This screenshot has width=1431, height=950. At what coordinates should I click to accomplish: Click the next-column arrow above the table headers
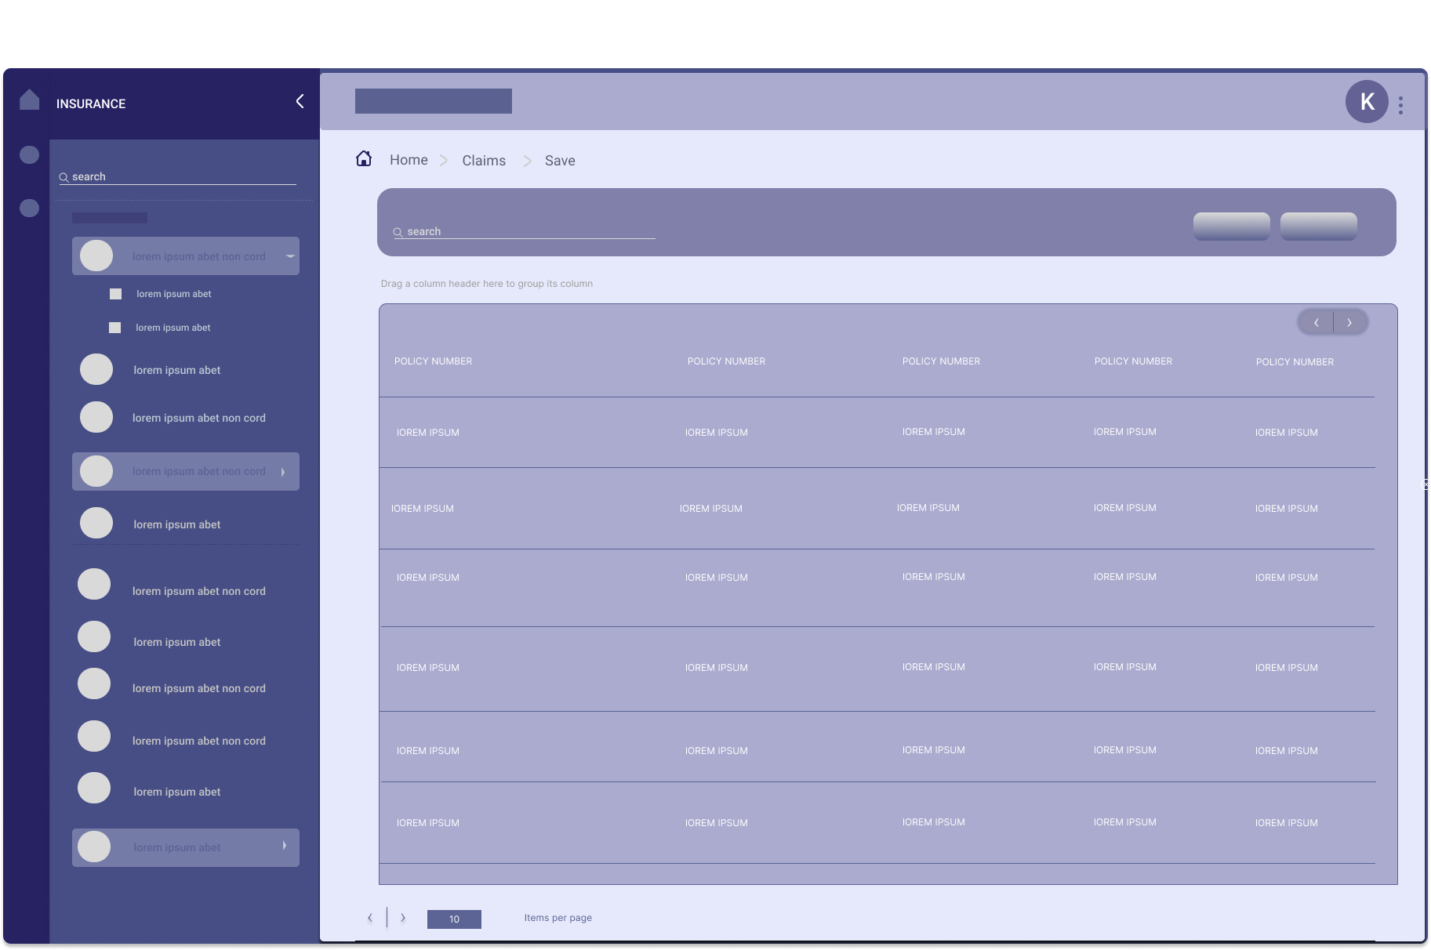pyautogui.click(x=1349, y=322)
